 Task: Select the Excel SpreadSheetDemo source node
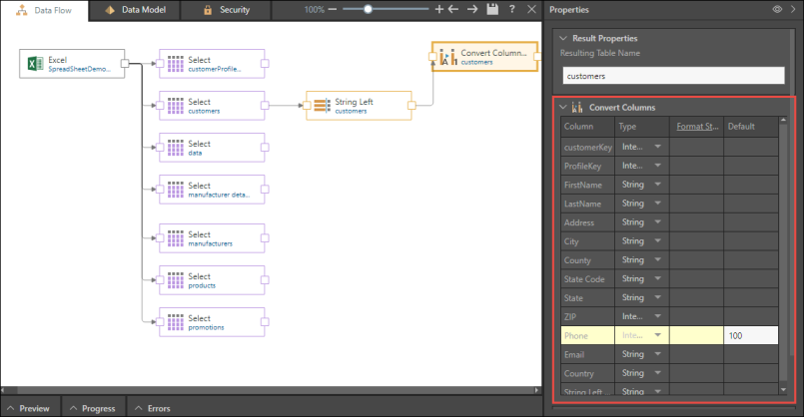point(72,64)
